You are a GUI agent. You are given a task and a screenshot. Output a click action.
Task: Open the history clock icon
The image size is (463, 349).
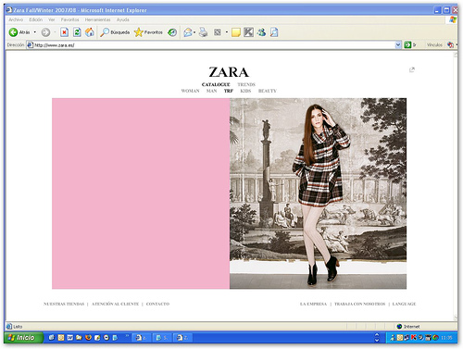click(x=172, y=32)
